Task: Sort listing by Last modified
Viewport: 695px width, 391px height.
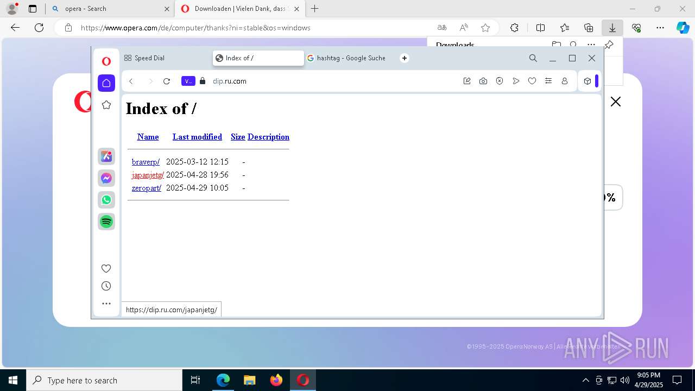Action: 197,137
